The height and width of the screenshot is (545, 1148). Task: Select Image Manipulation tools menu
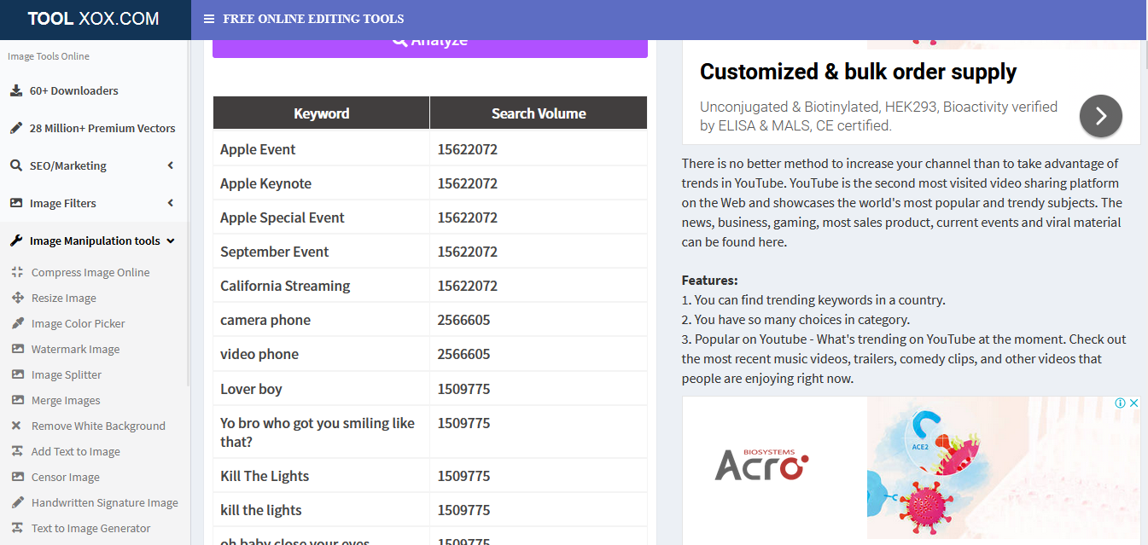(x=95, y=241)
